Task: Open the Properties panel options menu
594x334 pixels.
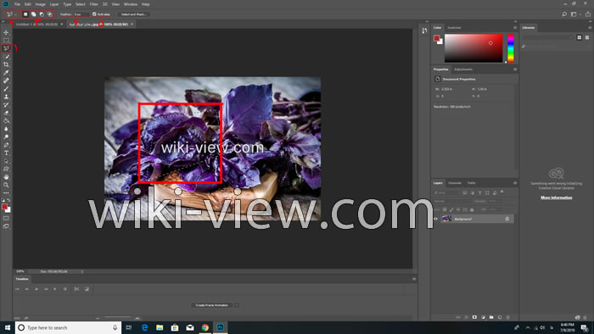Action: pos(515,70)
